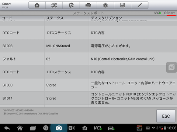This screenshot has height=132, width=177.
Task: Tap the Bluetooth status icon
Action: (157, 128)
